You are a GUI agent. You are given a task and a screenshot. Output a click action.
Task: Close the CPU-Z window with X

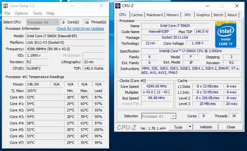pos(237,6)
